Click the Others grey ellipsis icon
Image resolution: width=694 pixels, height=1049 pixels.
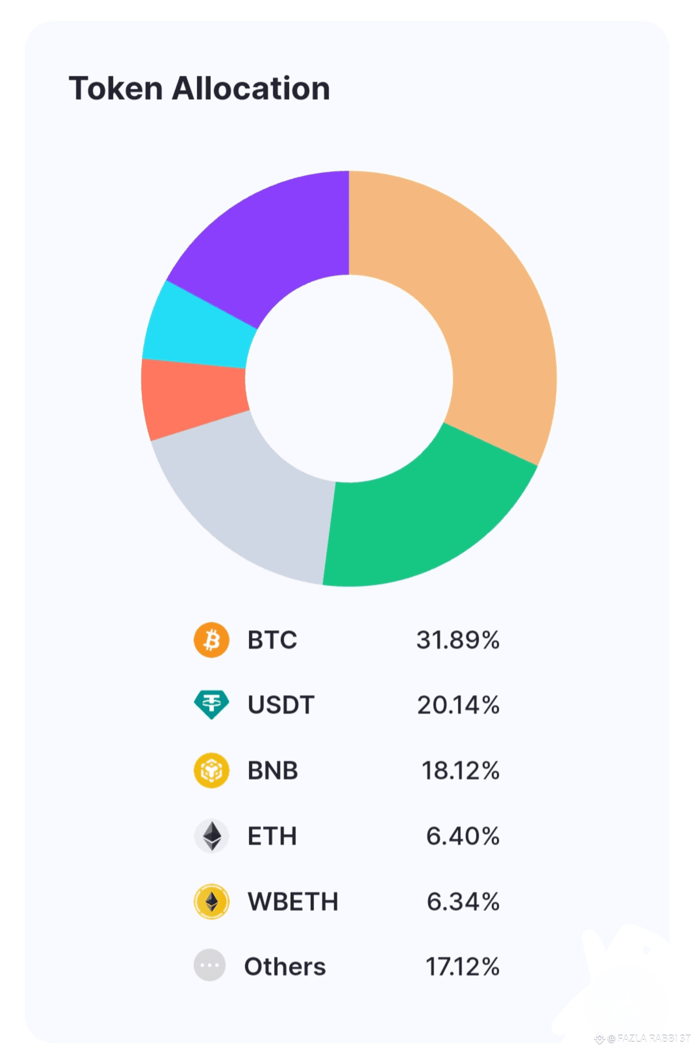tap(210, 965)
